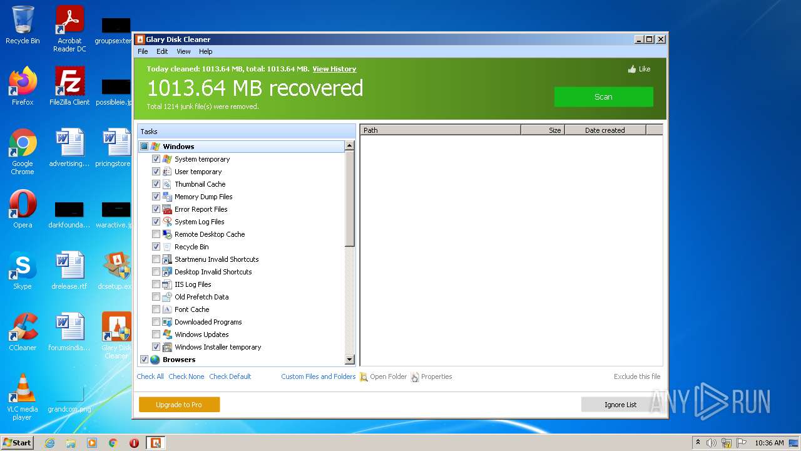Click the System Log Files icon
Viewport: 801px width, 451px height.
(x=167, y=222)
